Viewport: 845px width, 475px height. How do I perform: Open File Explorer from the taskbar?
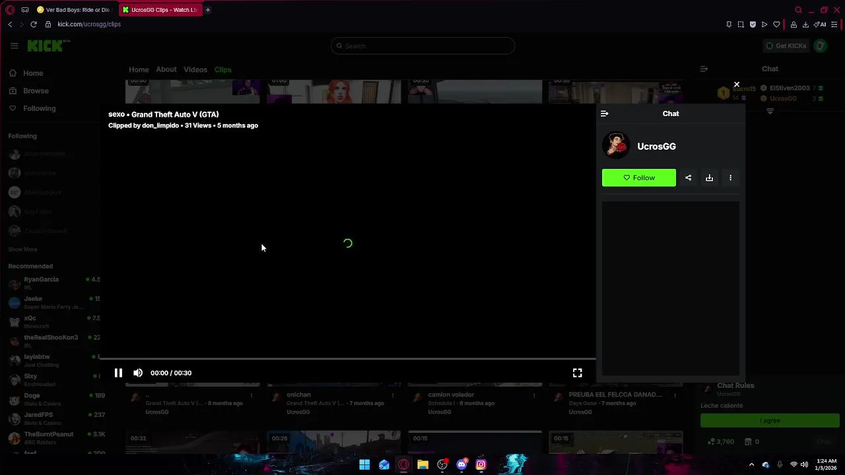coord(422,464)
